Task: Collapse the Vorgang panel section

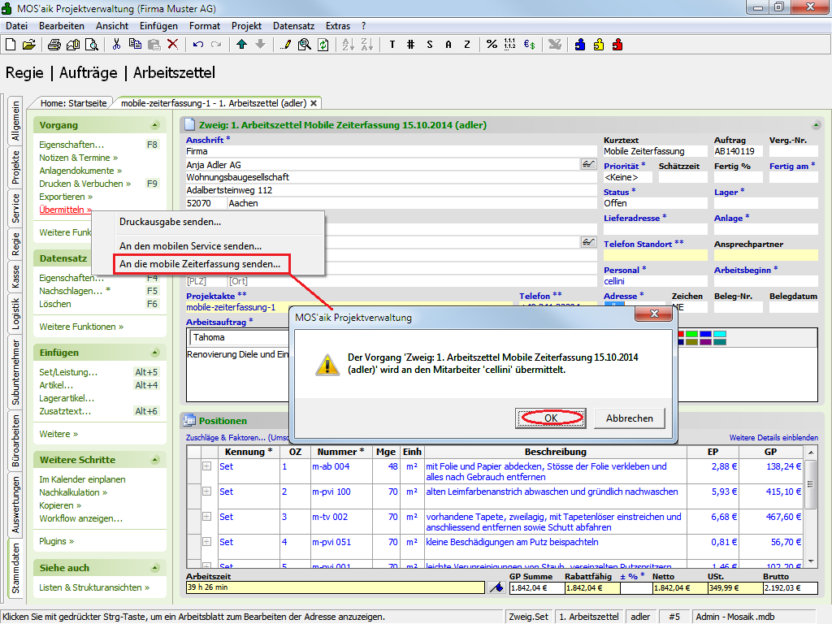Action: 154,125
